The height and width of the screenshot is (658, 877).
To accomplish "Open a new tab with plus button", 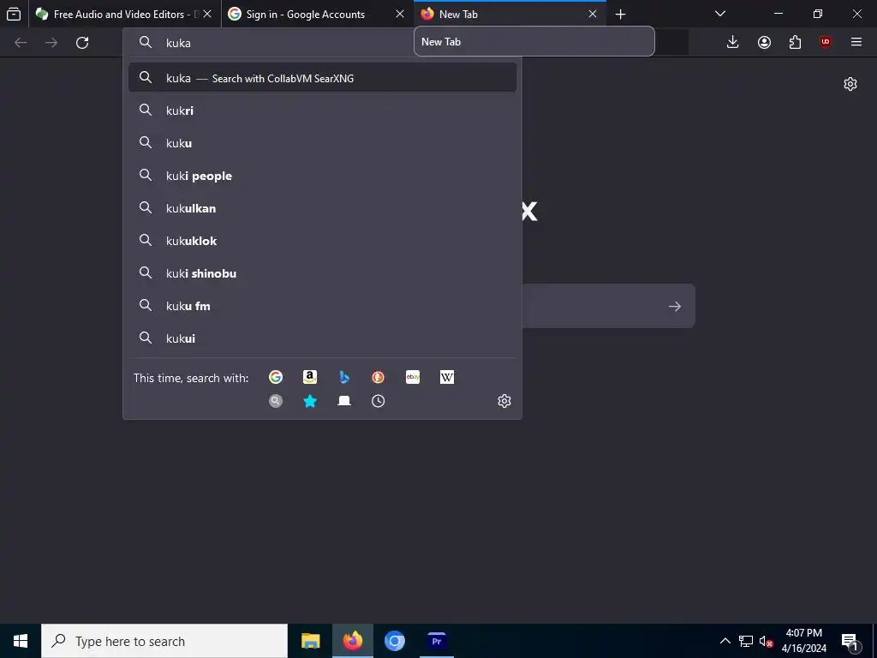I will (x=620, y=14).
